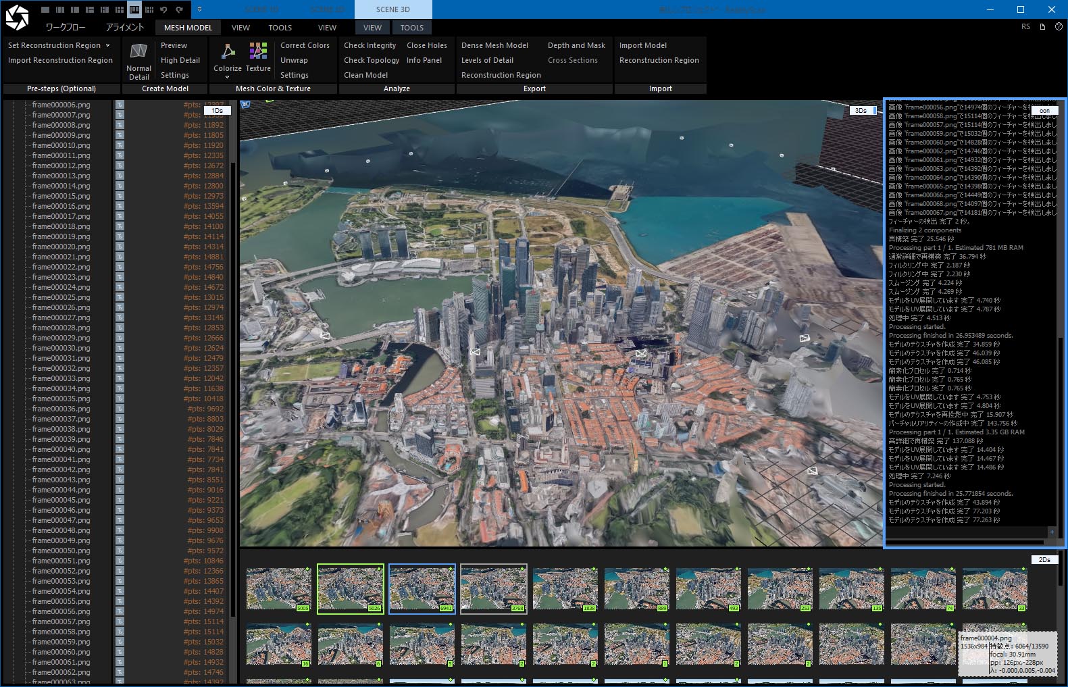Screen dimensions: 1068x687
Task: Click the Dense Mesh Model export button
Action: 494,45
